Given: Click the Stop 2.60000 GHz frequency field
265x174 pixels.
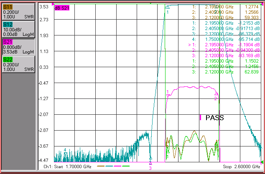Looking at the screenshot, I should pos(242,167).
